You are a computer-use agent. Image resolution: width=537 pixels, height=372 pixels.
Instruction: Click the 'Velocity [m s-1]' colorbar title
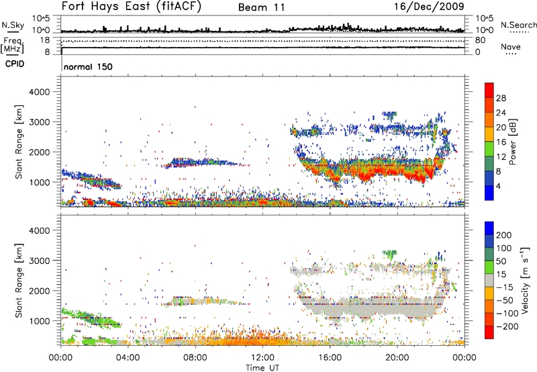coord(525,280)
